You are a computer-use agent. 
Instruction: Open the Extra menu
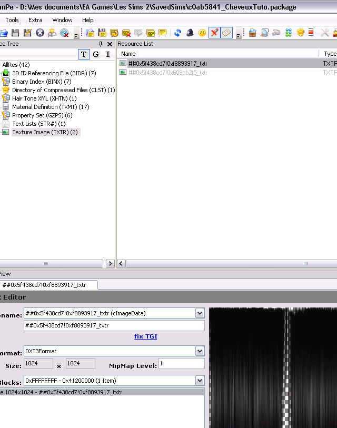coord(35,20)
